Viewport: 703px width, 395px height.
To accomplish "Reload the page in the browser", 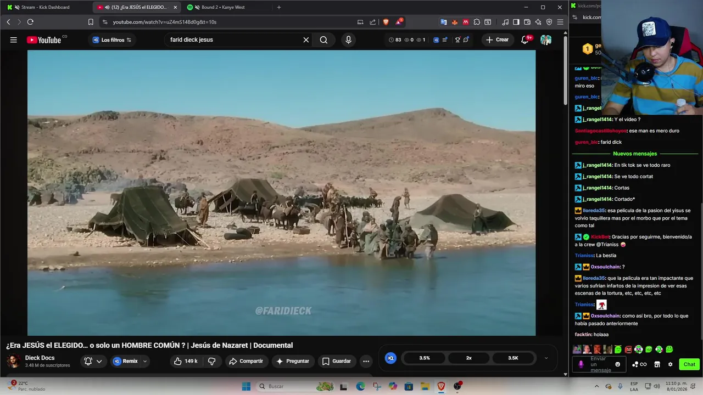I will coord(30,22).
